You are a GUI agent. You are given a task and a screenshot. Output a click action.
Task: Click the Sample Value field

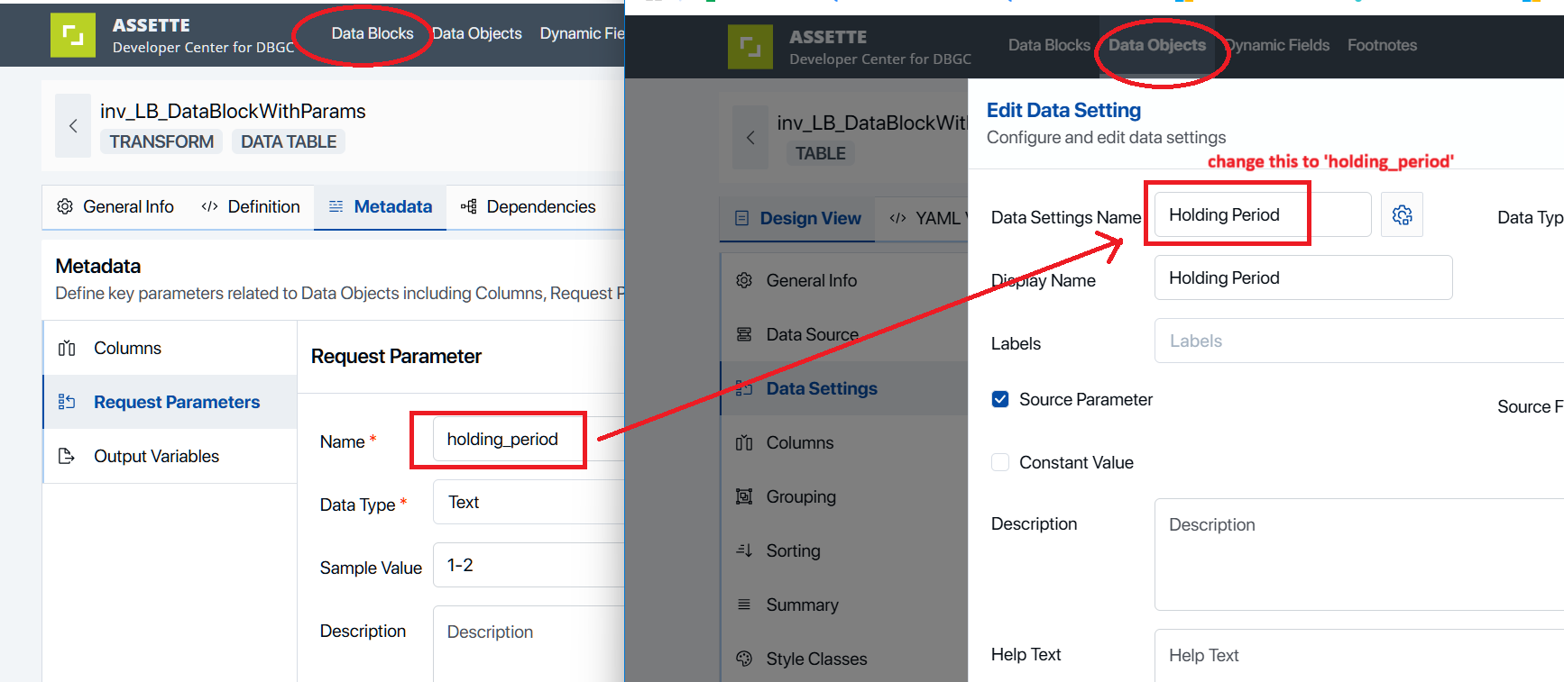tap(529, 565)
